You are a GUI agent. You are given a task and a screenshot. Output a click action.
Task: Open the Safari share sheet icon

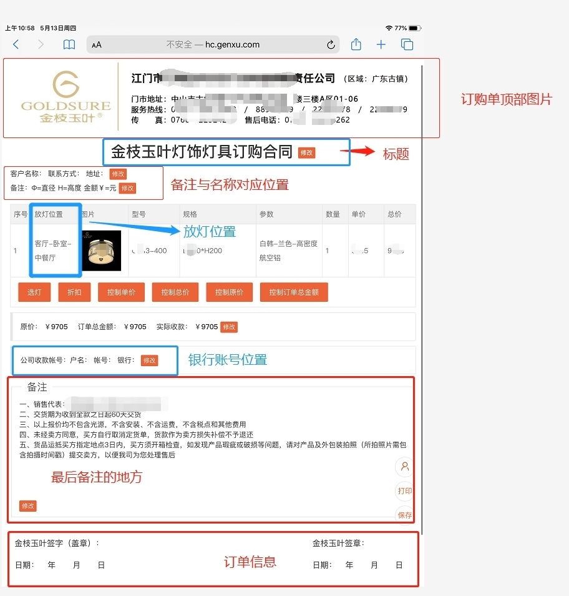pyautogui.click(x=356, y=44)
